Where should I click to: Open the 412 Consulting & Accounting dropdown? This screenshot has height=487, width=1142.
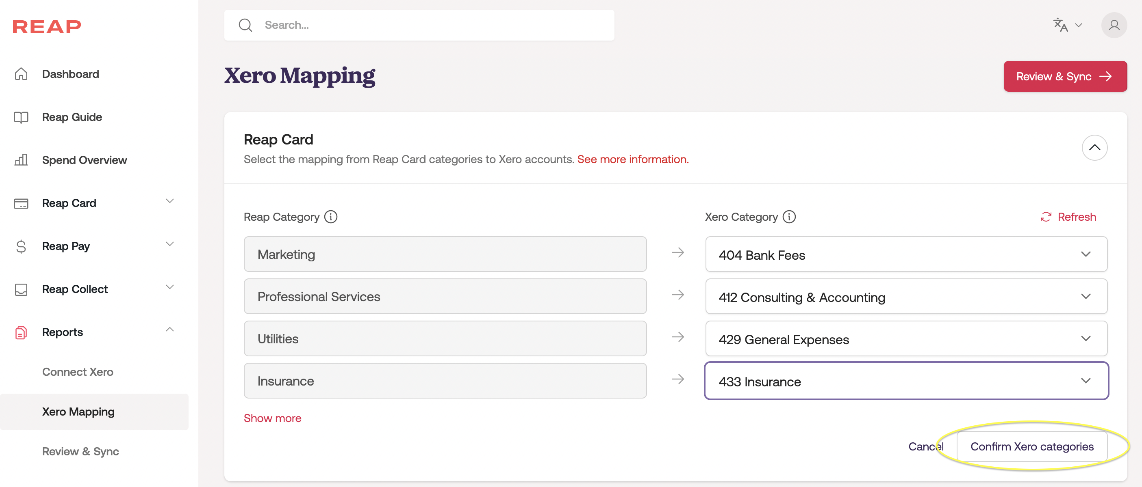[906, 297]
